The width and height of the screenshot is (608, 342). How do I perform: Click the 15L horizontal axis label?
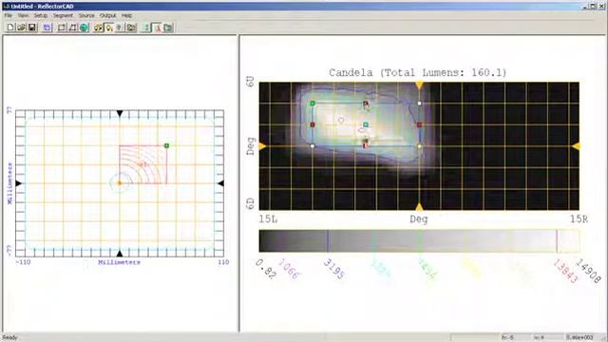pos(268,219)
